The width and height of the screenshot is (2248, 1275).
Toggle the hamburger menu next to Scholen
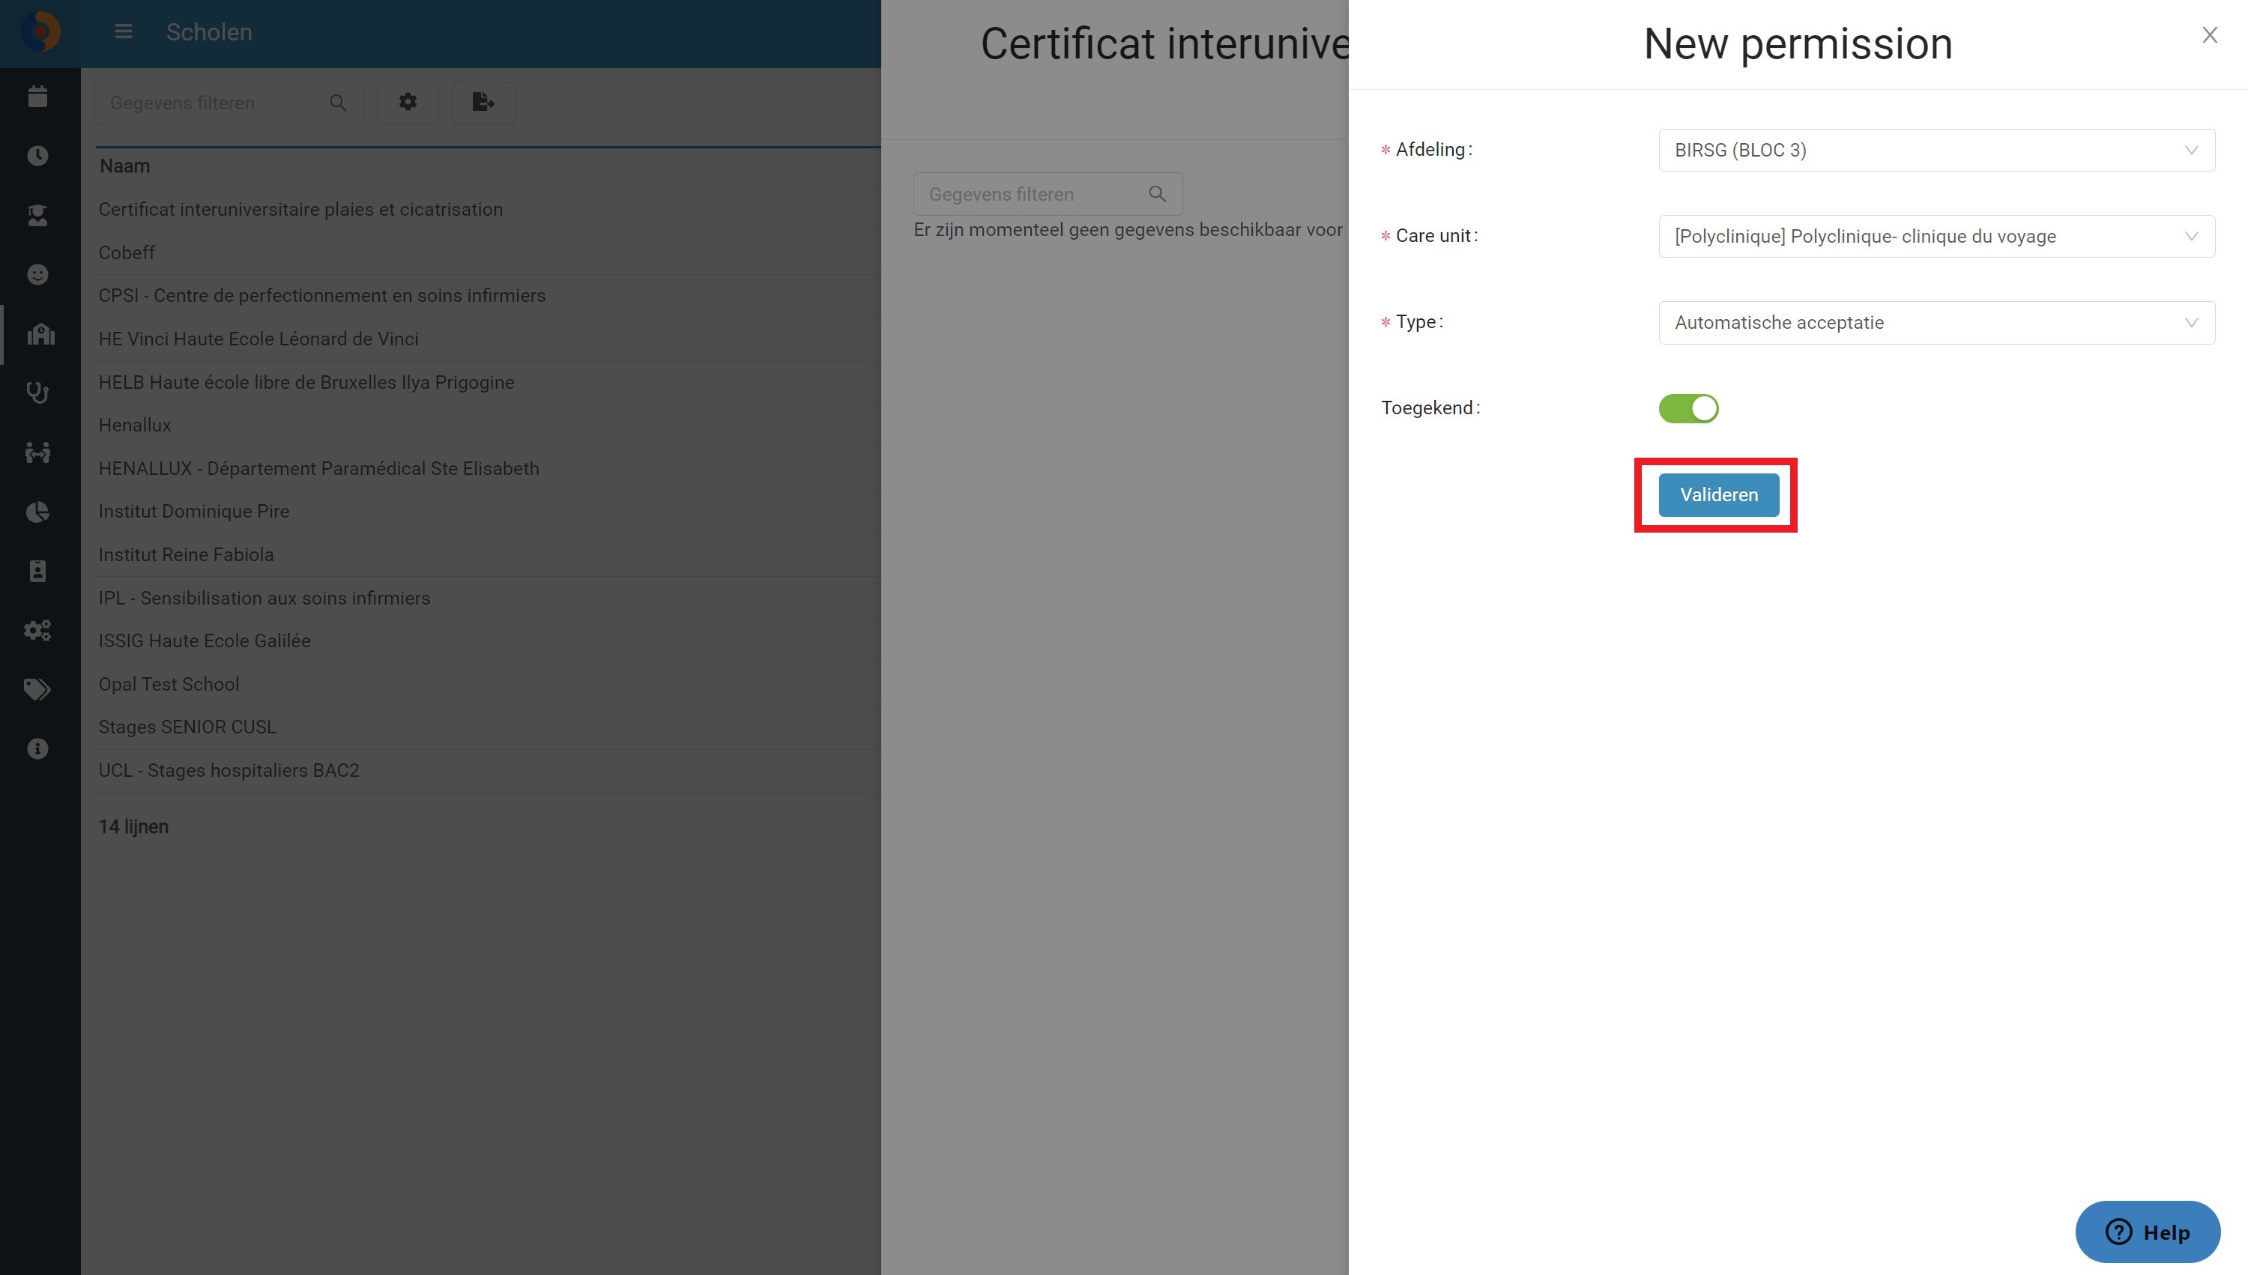tap(124, 32)
